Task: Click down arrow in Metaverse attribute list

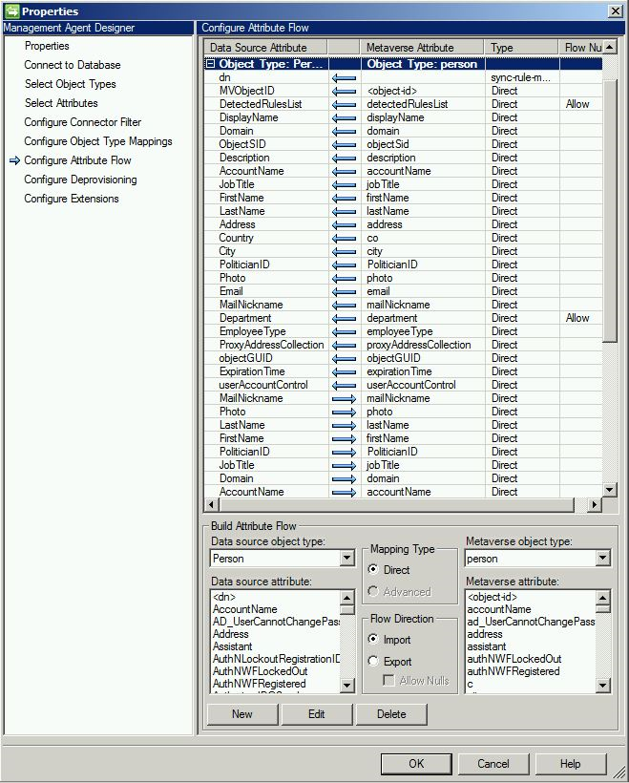Action: pyautogui.click(x=602, y=685)
